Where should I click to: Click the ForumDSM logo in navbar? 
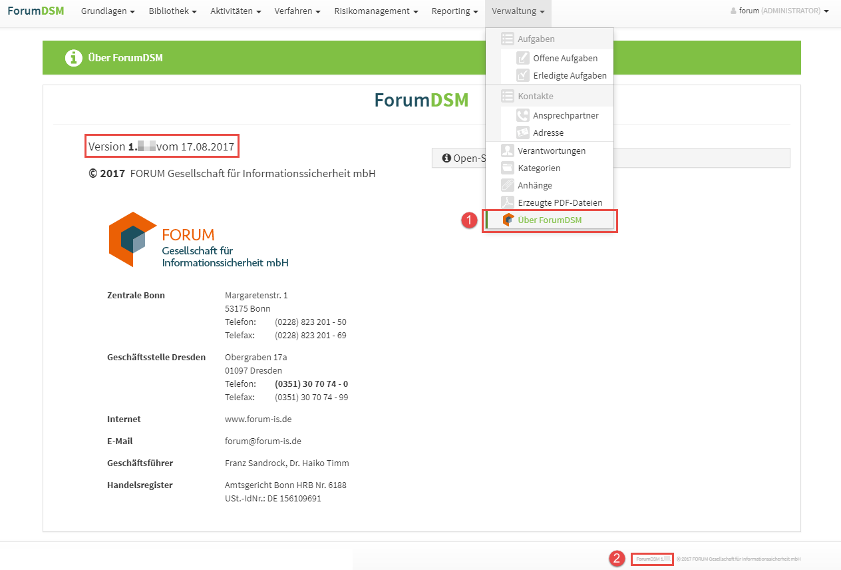pos(36,11)
